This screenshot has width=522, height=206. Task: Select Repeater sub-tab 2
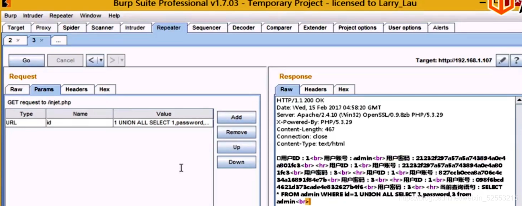point(10,40)
